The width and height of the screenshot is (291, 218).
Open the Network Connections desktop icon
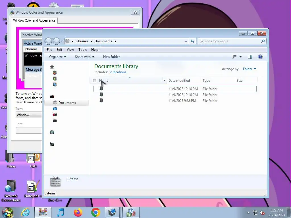click(11, 191)
